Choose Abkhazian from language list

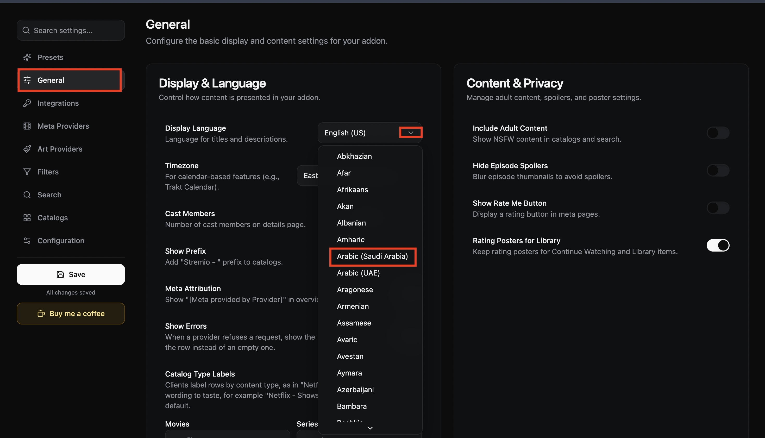[x=370, y=156]
